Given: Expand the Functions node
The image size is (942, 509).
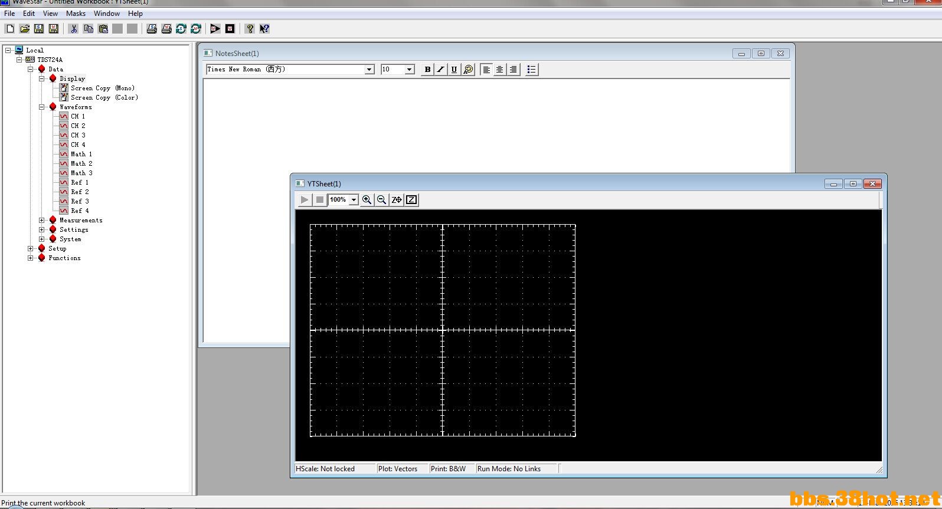Looking at the screenshot, I should pos(30,258).
